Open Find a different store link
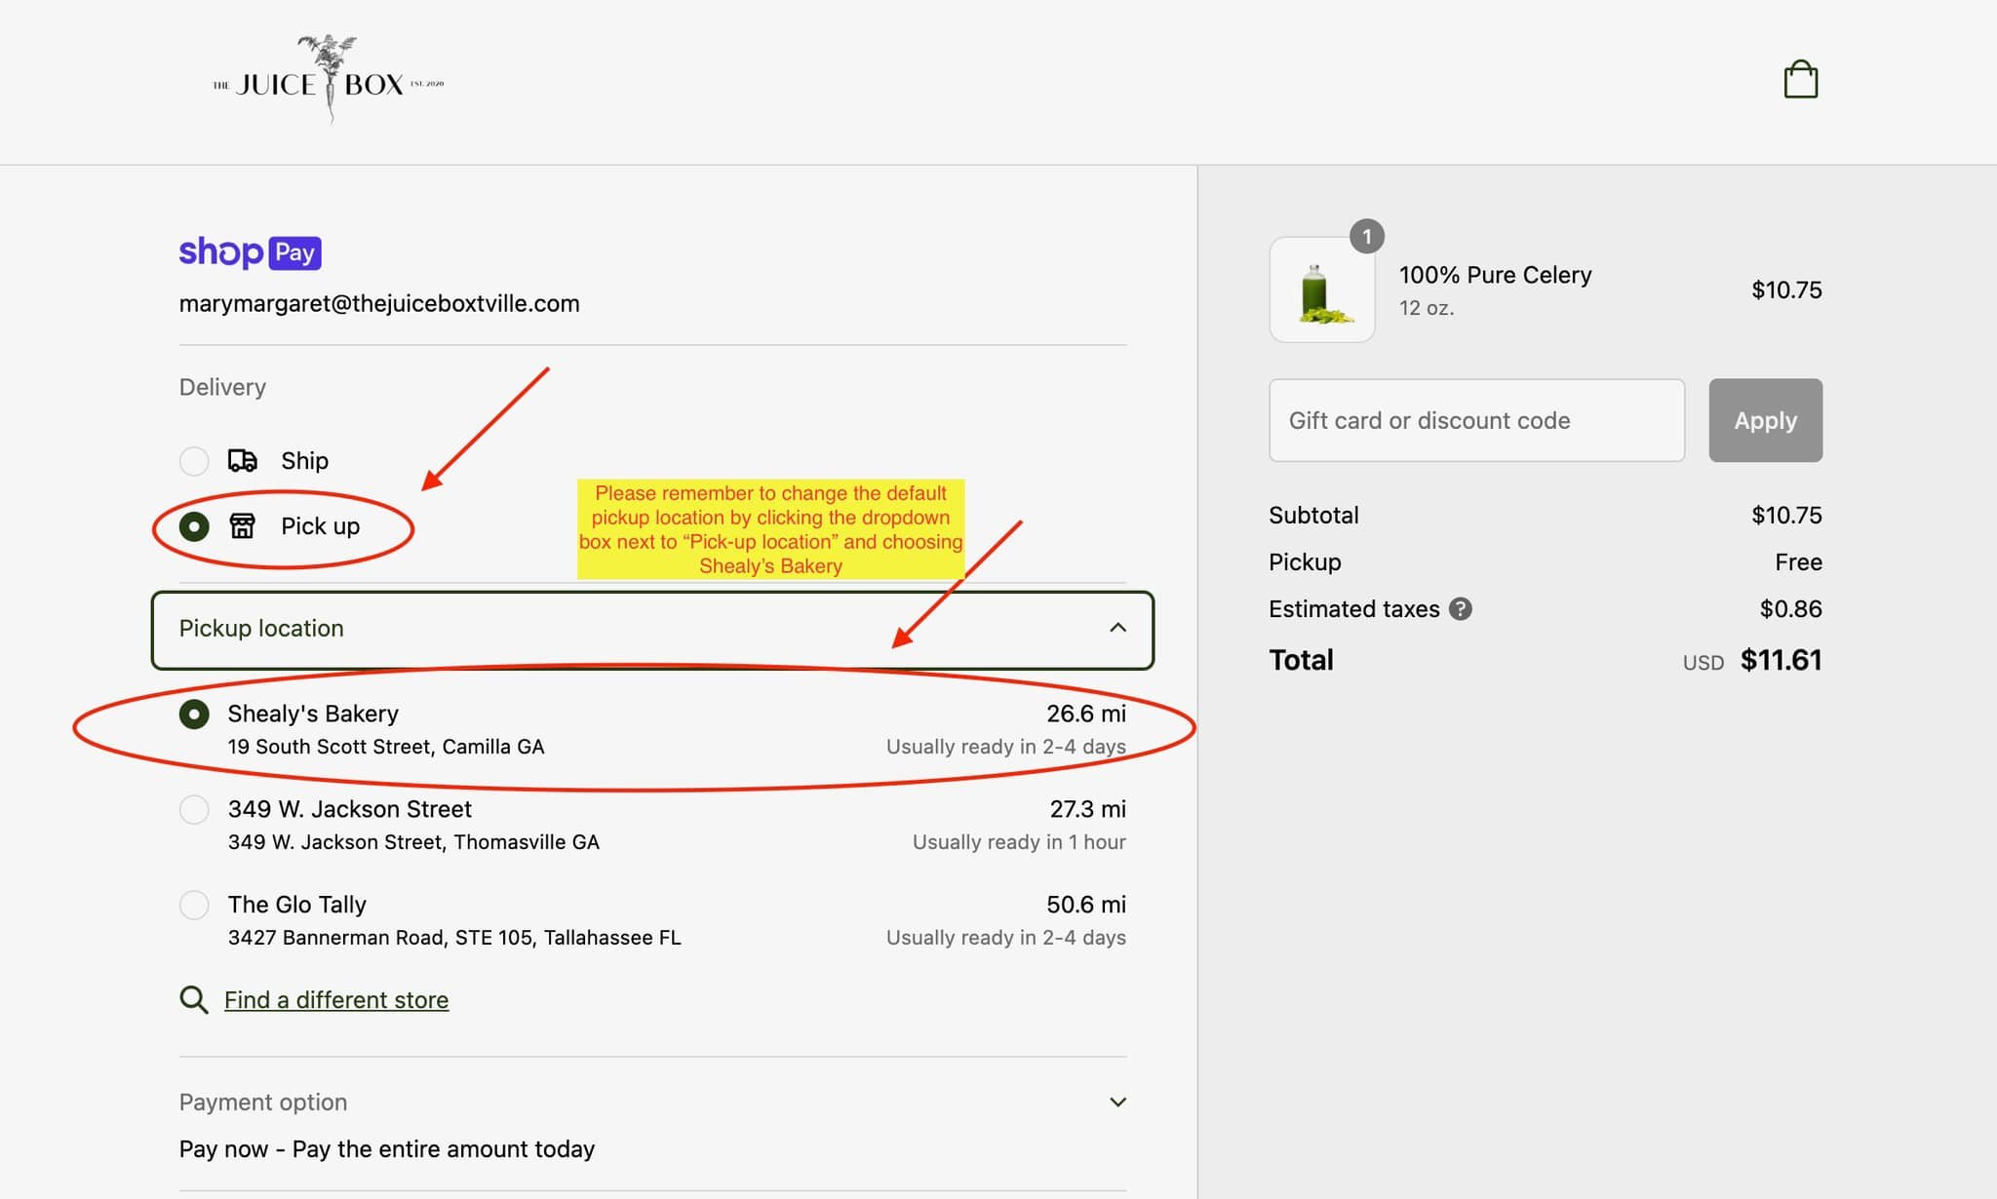 pyautogui.click(x=336, y=1000)
